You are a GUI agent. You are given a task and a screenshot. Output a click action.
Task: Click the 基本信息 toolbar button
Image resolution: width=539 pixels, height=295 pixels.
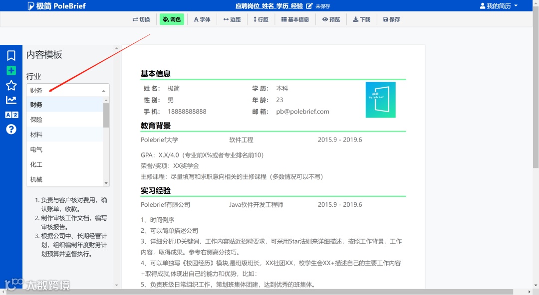click(x=295, y=19)
